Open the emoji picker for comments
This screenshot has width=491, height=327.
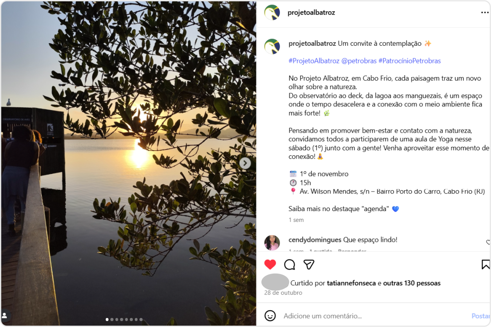[x=270, y=316]
